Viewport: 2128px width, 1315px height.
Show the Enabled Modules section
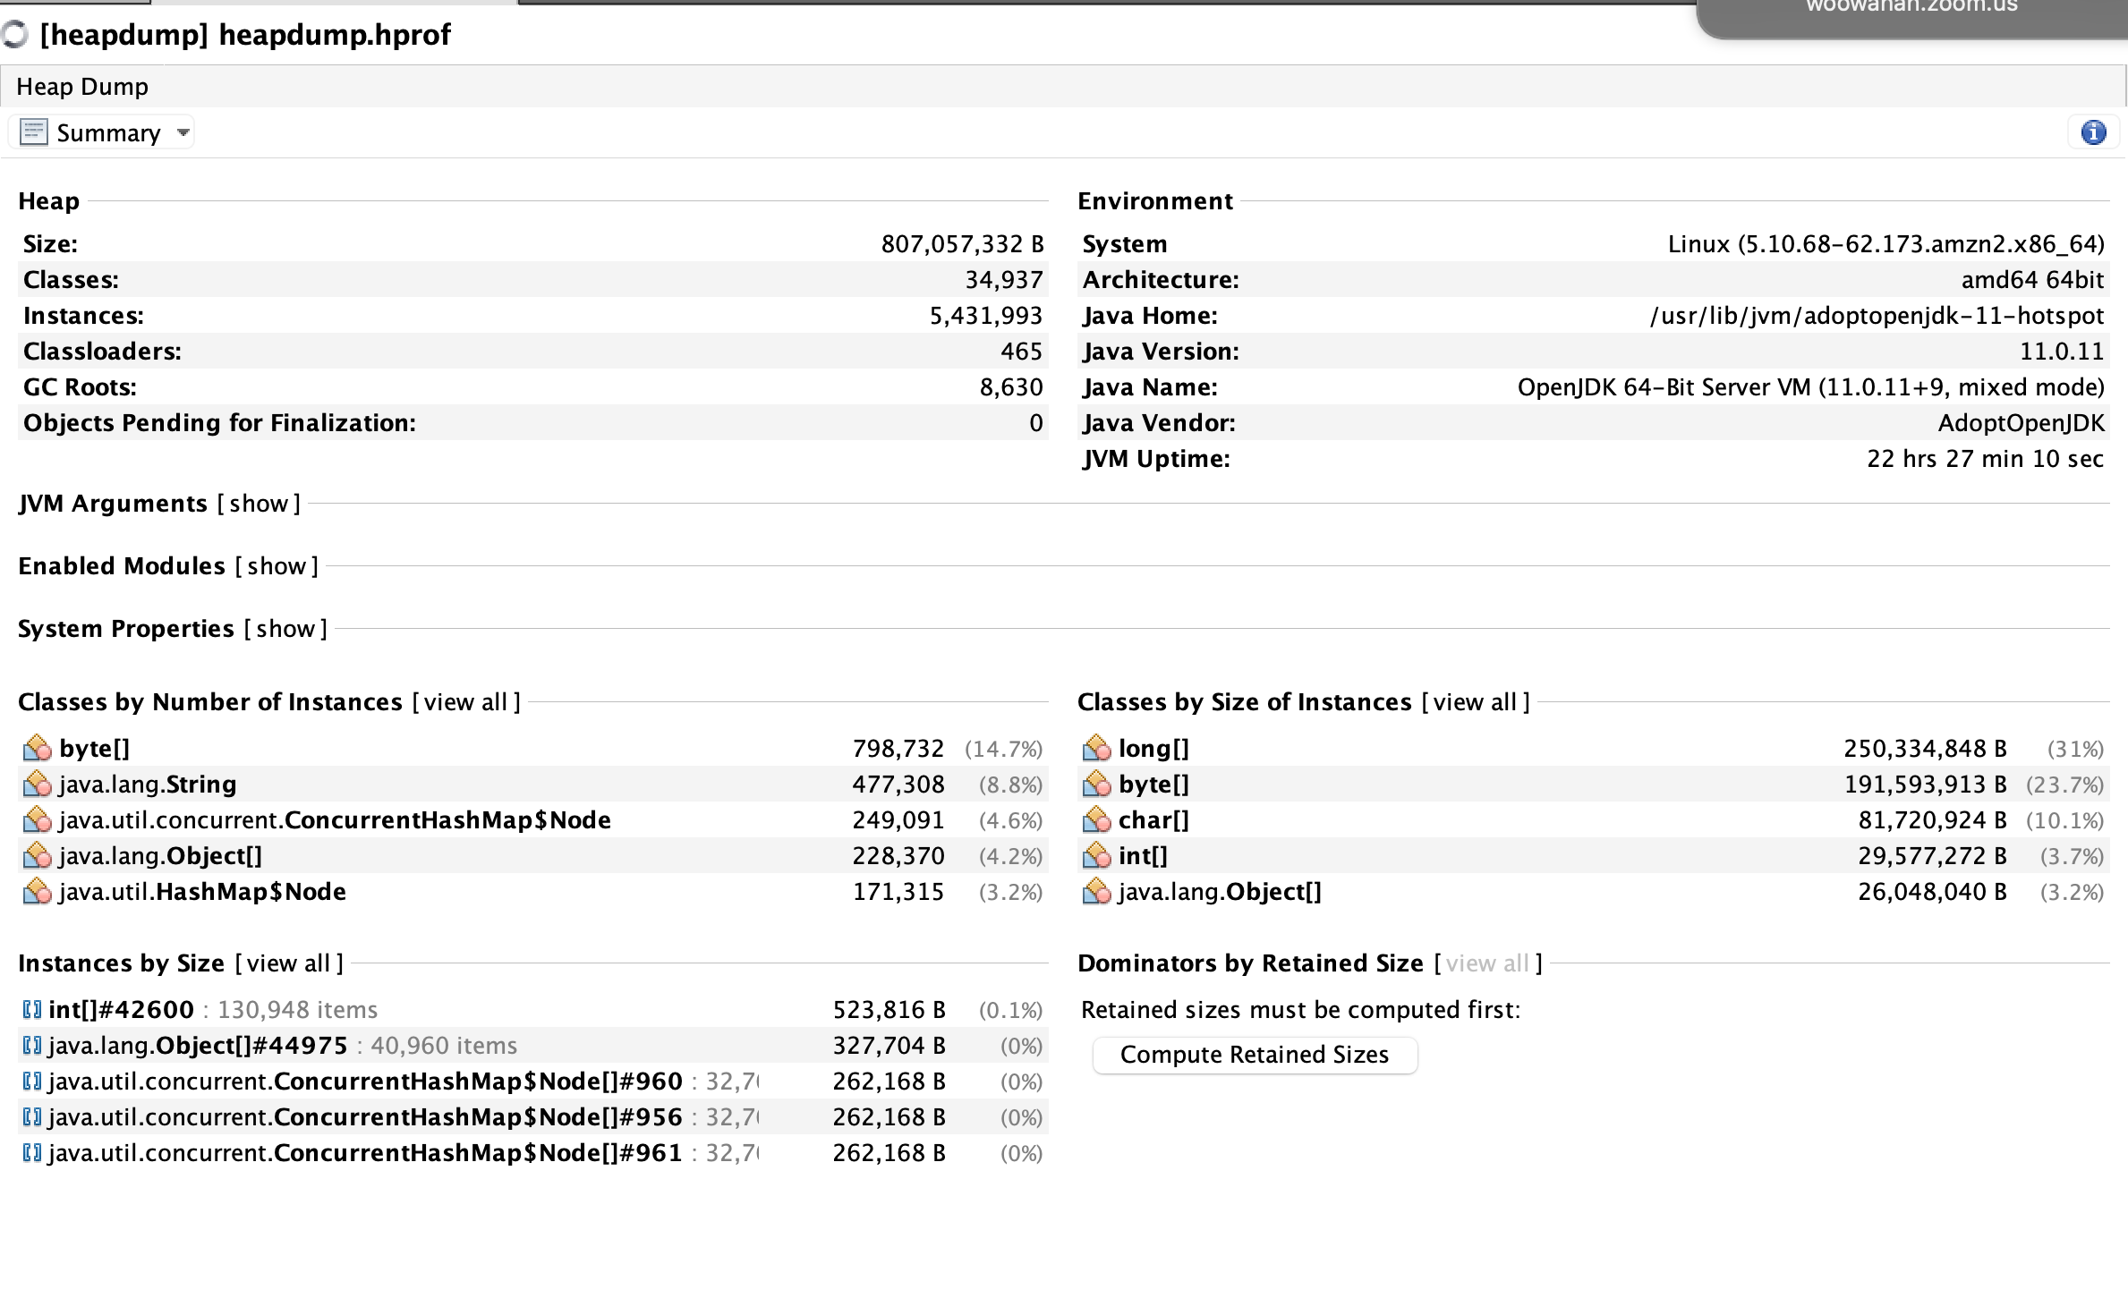coord(277,566)
